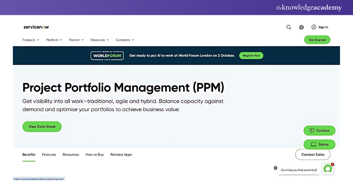
Task: Click The Knowledge Academy logo
Action: 309,7
